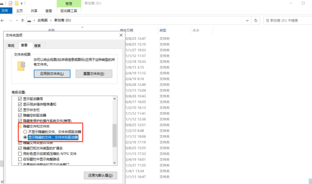
Task: Enable 在标题栏中显示完整路径 checkbox
Action: (20, 159)
